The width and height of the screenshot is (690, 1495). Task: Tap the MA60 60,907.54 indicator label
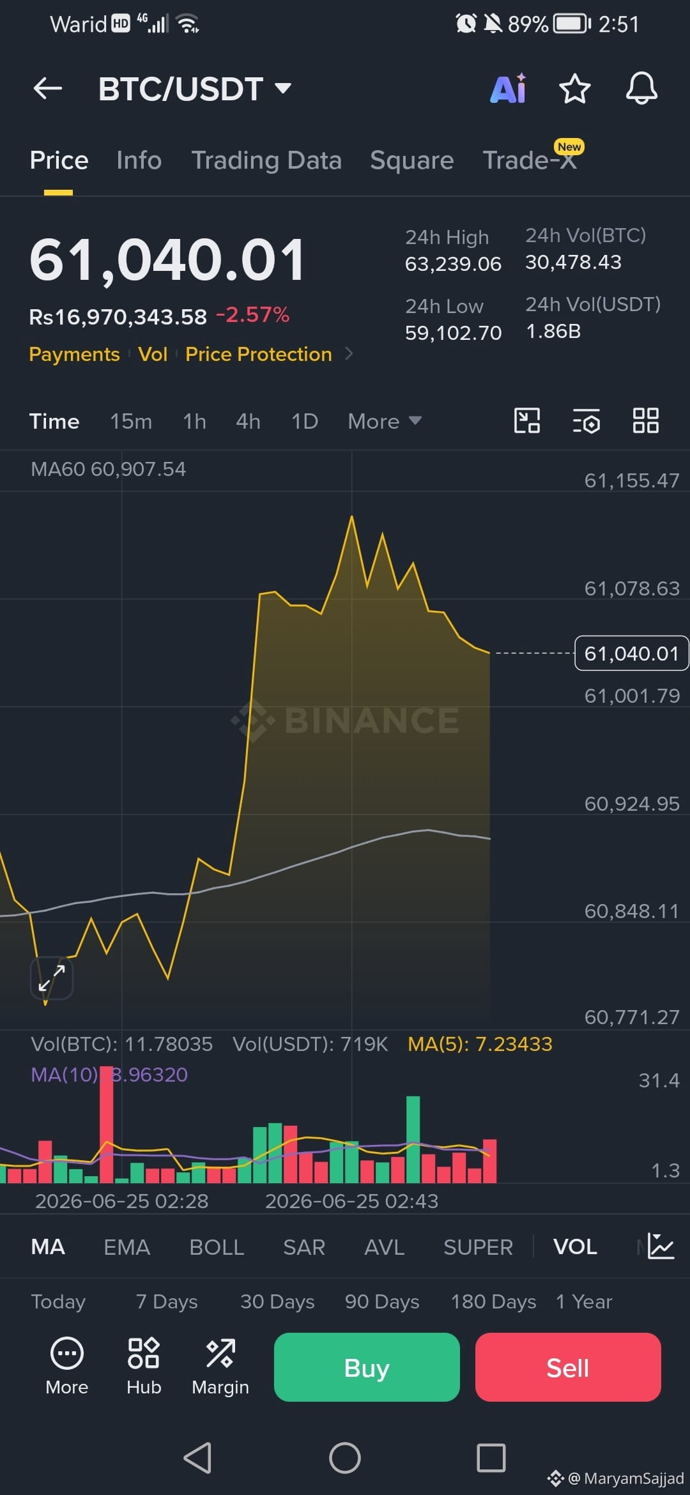point(108,469)
